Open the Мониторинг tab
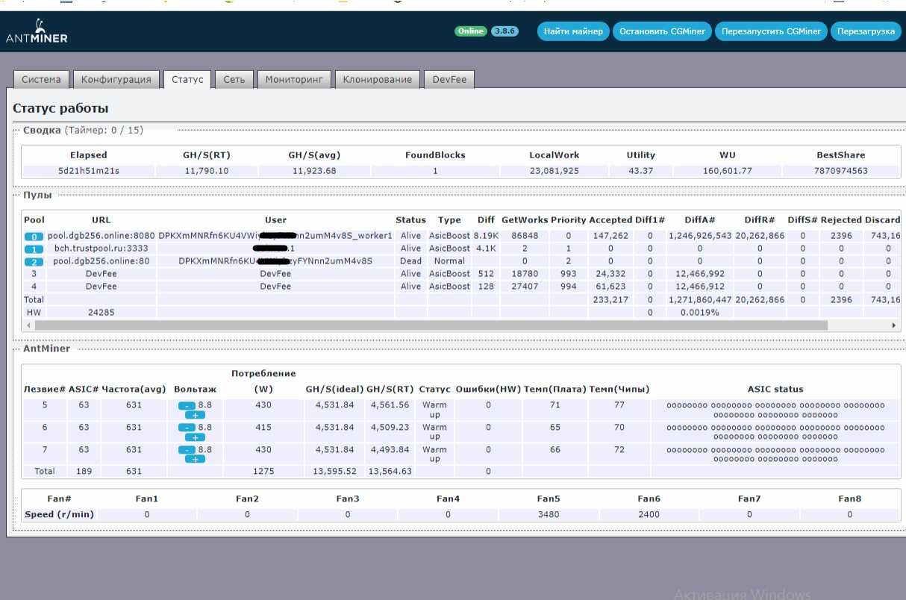 294,80
